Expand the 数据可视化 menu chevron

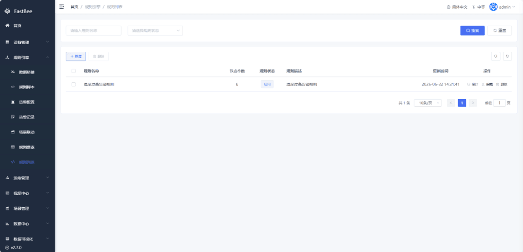[x=47, y=238]
